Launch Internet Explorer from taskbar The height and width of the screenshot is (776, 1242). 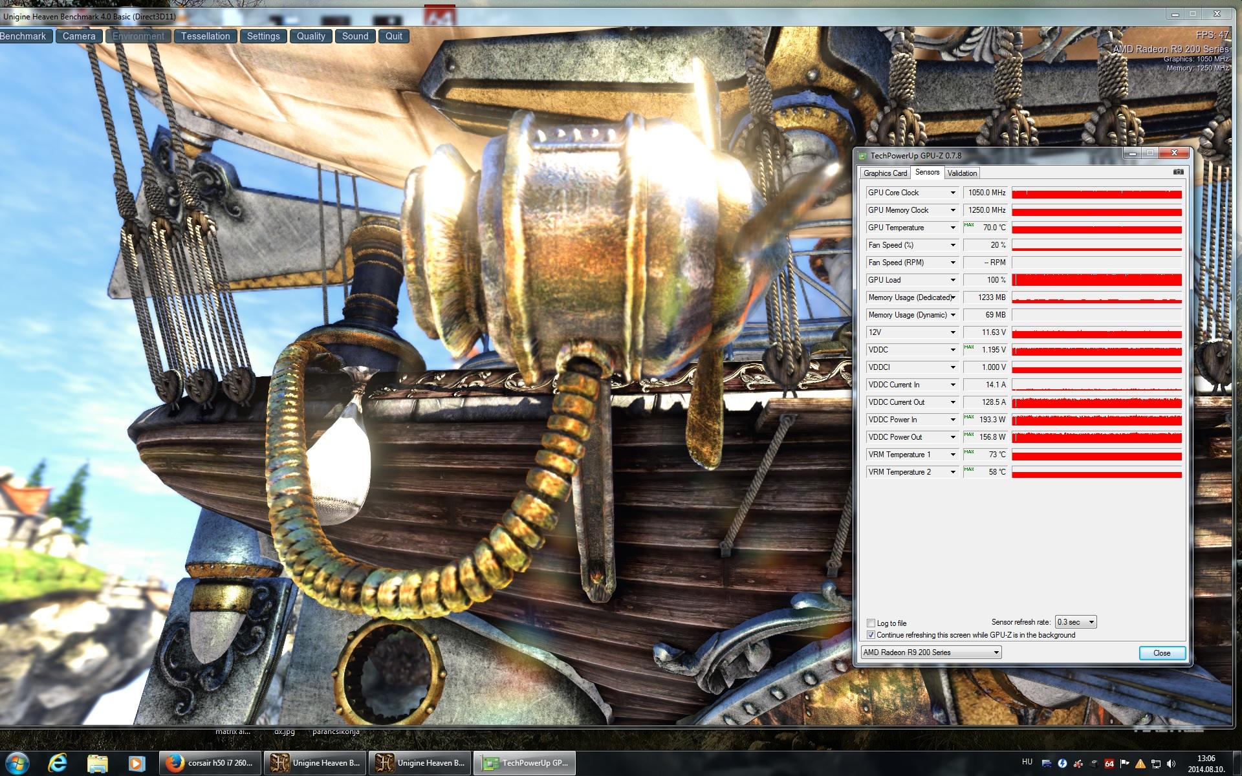point(58,763)
